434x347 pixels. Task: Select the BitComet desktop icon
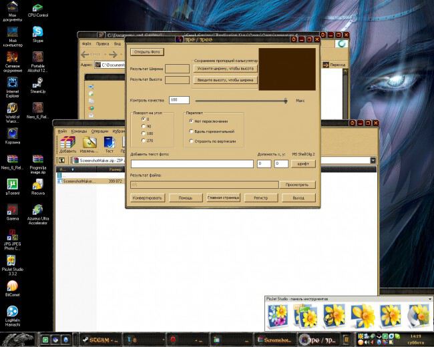(x=12, y=289)
